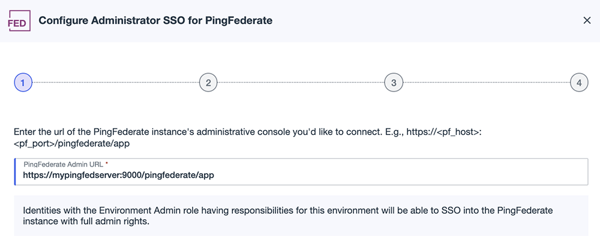
Task: Jump to wizard step 4 circle
Action: click(579, 83)
